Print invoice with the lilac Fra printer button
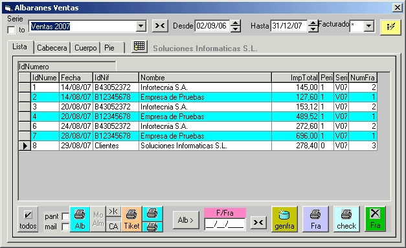Viewport: 406px width, 248px height. (x=315, y=219)
